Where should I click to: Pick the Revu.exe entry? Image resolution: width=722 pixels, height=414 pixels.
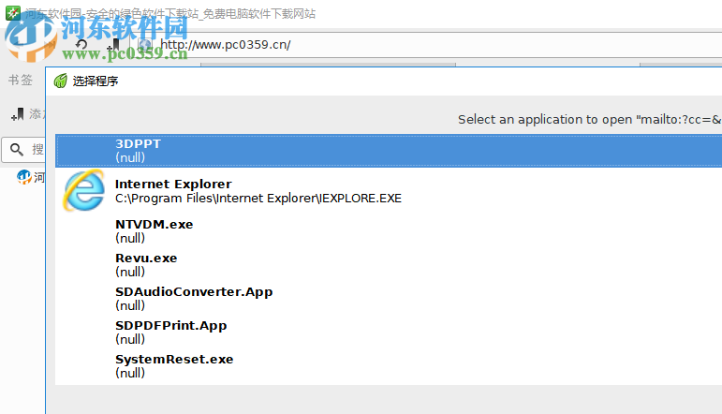click(x=389, y=265)
